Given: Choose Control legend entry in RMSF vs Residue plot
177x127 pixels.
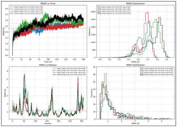Looking at the screenshot, I should pos(70,75).
